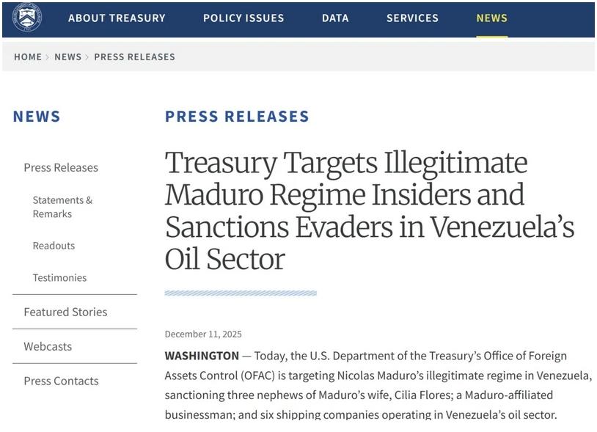Screen dimensions: 597x432
Task: Click the Treasury seal logo
Action: (27, 18)
